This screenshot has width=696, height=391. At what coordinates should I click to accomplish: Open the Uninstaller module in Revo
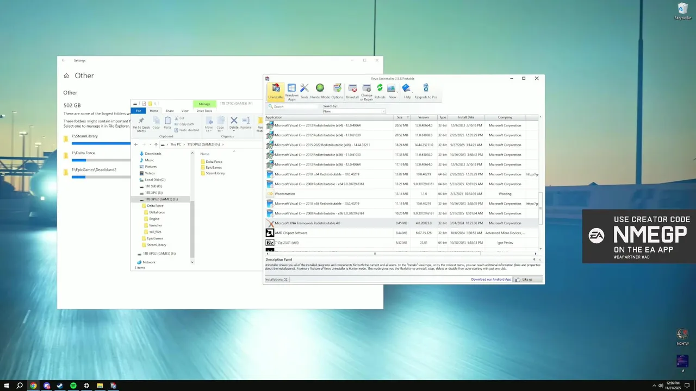[276, 91]
